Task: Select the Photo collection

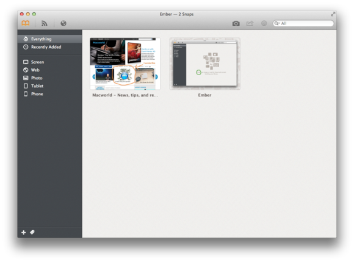Action: 50,78
